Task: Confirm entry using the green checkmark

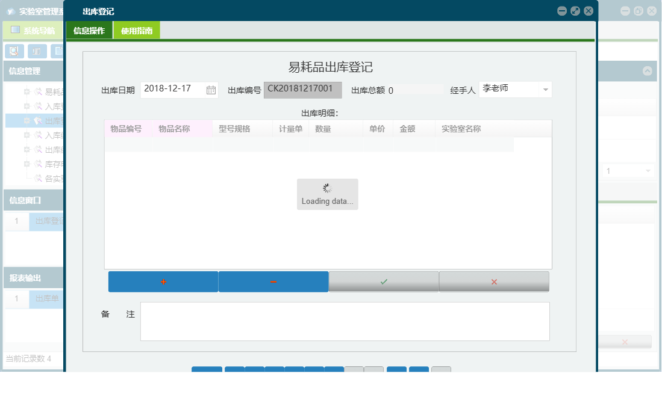Action: 384,282
